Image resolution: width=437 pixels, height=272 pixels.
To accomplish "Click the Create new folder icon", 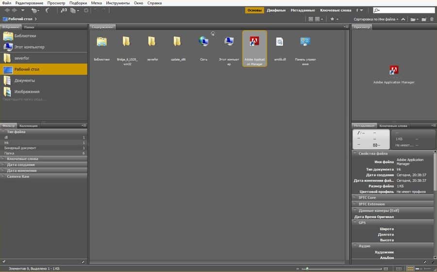I will [x=423, y=19].
